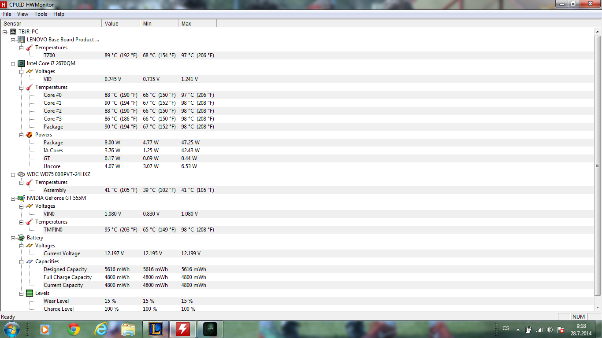The height and width of the screenshot is (338, 602).
Task: Click the LENOVO Base Board icon
Action: pyautogui.click(x=21, y=40)
